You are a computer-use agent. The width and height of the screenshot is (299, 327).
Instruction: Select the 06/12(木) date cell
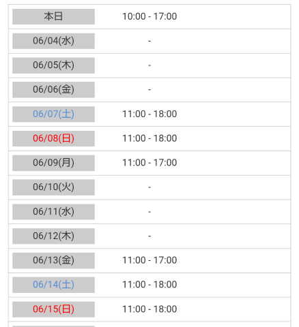[x=53, y=236]
